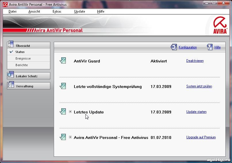Maximize the Avira window
Image resolution: width=232 pixels, height=163 pixels.
tap(214, 3)
